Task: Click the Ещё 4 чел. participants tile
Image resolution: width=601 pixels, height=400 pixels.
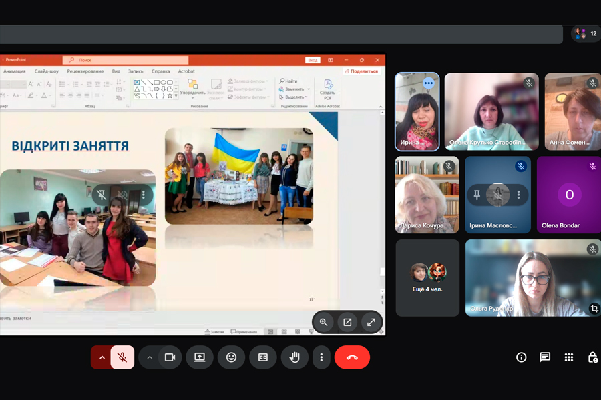Action: (x=427, y=277)
